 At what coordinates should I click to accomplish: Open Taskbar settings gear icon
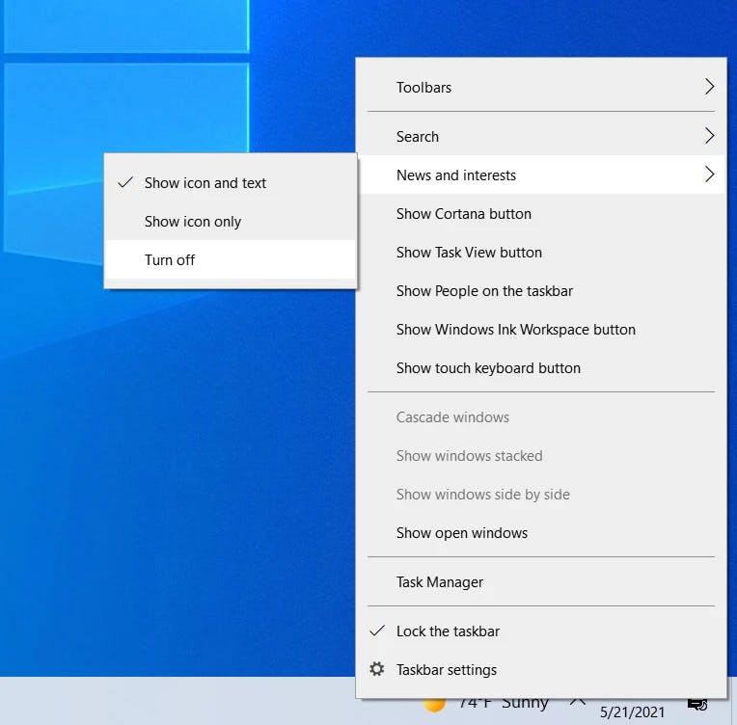pyautogui.click(x=376, y=669)
